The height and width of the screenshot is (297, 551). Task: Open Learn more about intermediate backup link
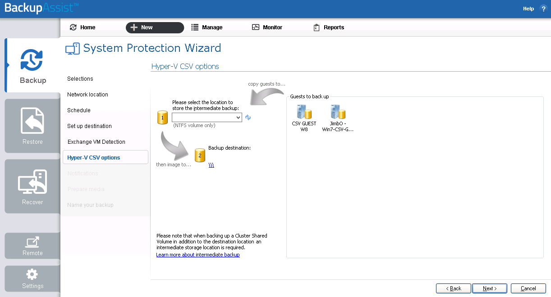coord(198,255)
